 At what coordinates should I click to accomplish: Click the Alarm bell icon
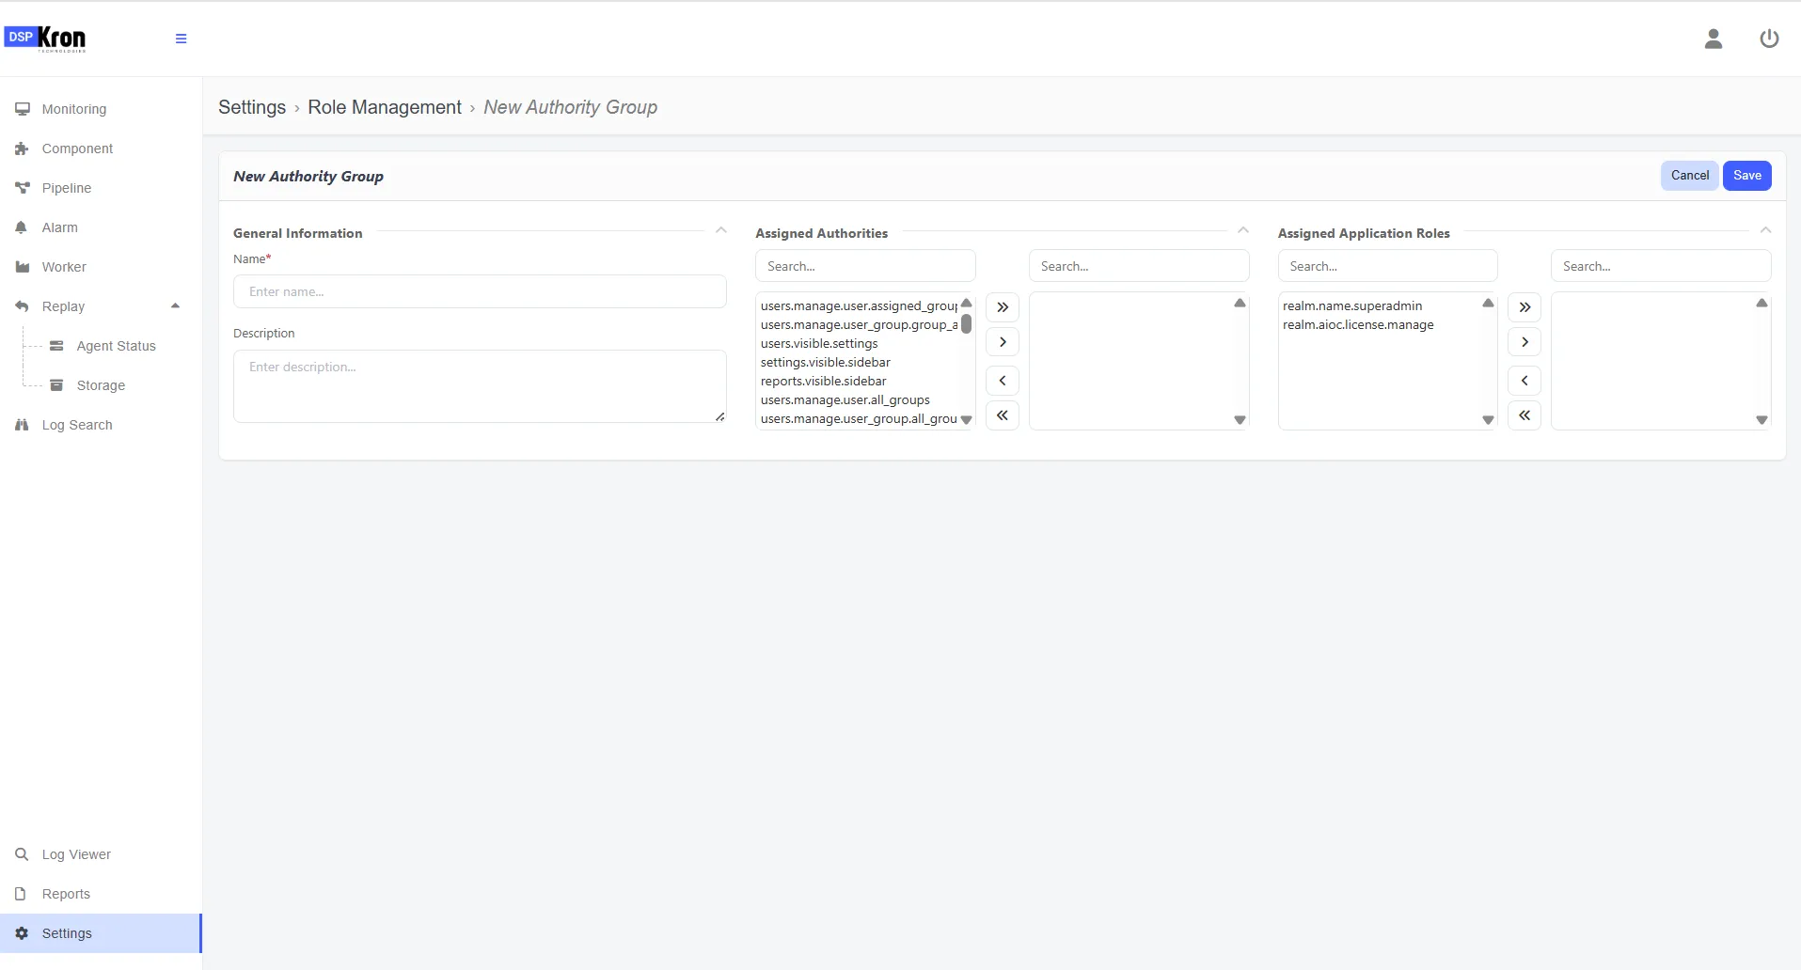click(x=22, y=227)
